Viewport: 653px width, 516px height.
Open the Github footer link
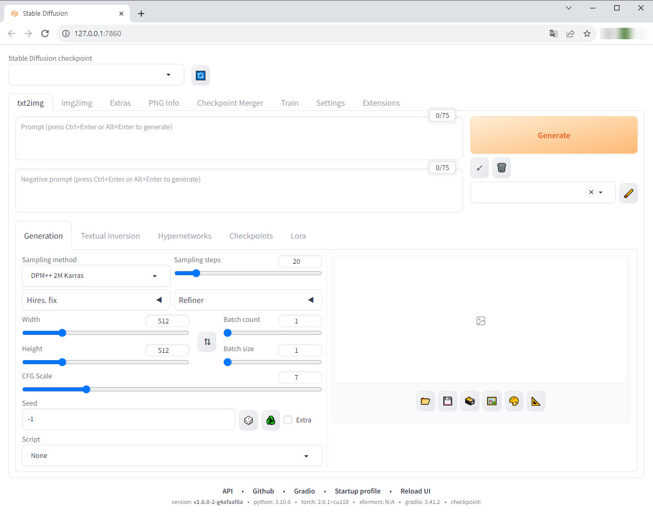263,491
